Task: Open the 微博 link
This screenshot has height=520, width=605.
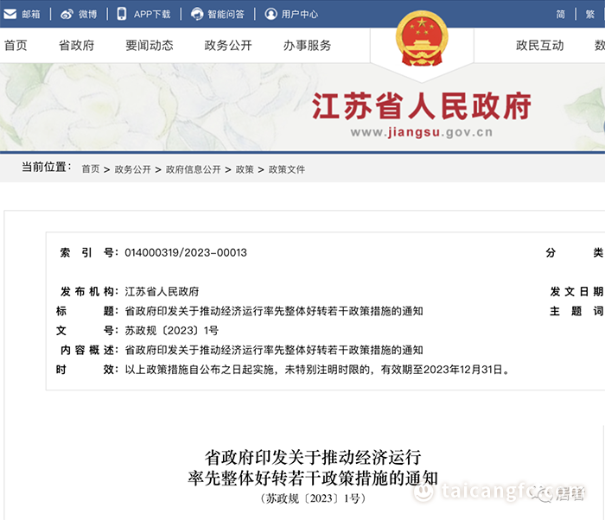Action: coord(88,15)
